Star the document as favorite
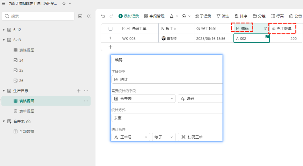 point(64,4)
